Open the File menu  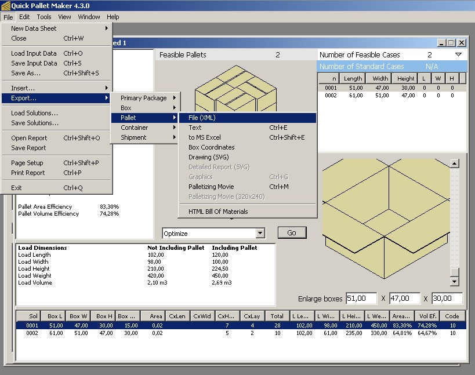(8, 17)
